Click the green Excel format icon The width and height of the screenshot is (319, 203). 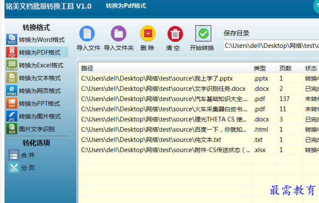click(12, 65)
